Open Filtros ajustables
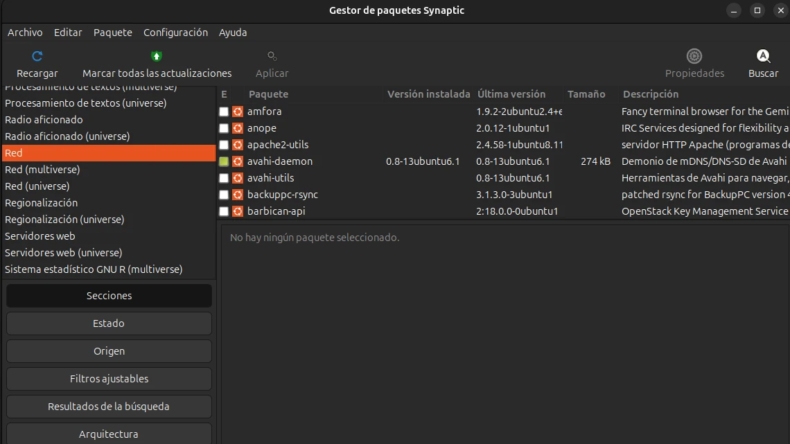The height and width of the screenshot is (444, 790). (x=109, y=378)
